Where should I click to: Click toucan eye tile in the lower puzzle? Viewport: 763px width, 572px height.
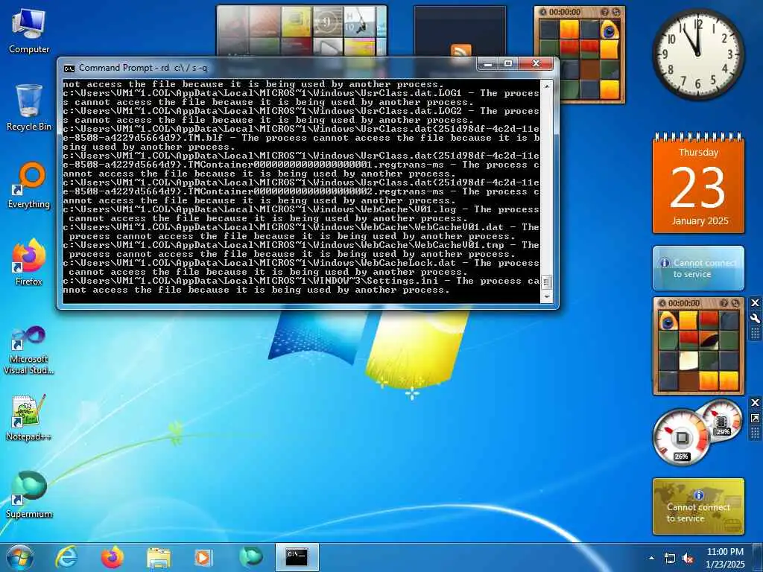pos(668,321)
